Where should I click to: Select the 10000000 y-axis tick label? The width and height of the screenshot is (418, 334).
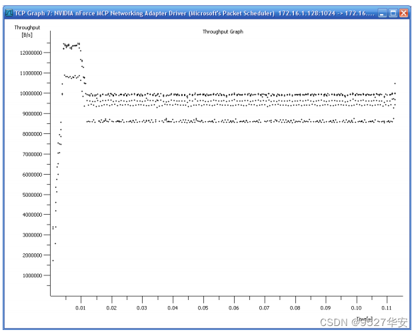click(x=31, y=93)
